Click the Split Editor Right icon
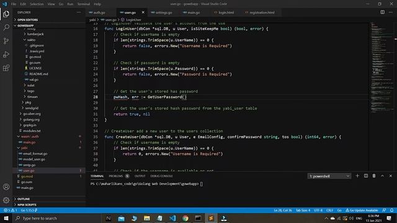 click(382, 12)
